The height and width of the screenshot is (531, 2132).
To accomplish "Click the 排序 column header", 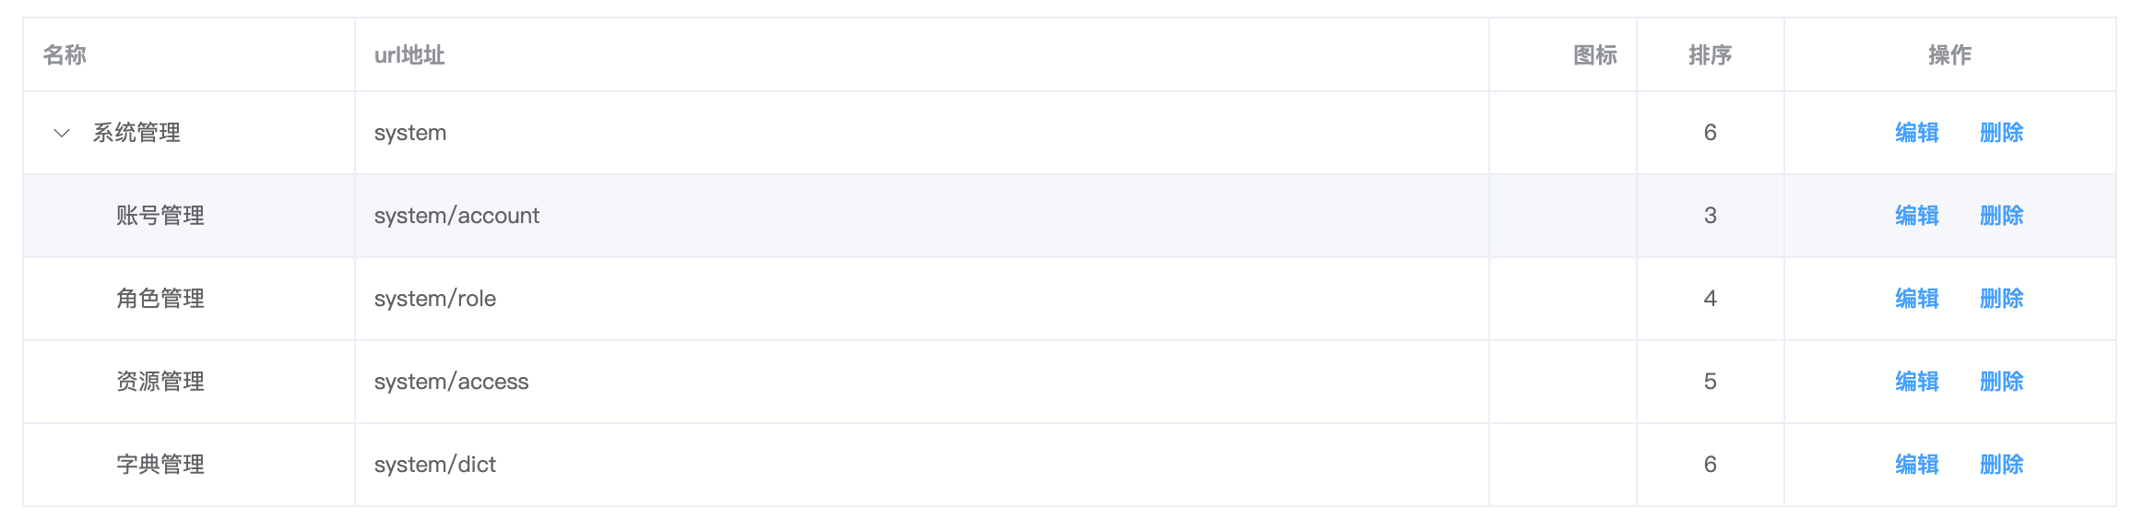I will click(x=1711, y=55).
